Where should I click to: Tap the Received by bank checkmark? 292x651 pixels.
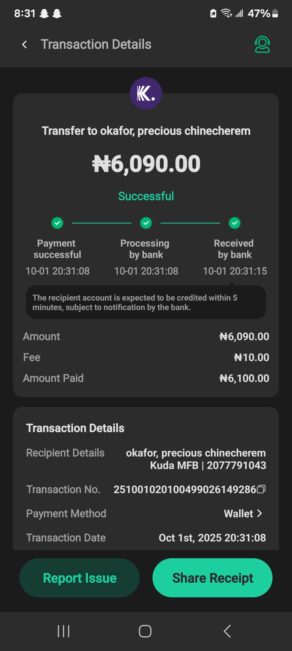coord(235,223)
